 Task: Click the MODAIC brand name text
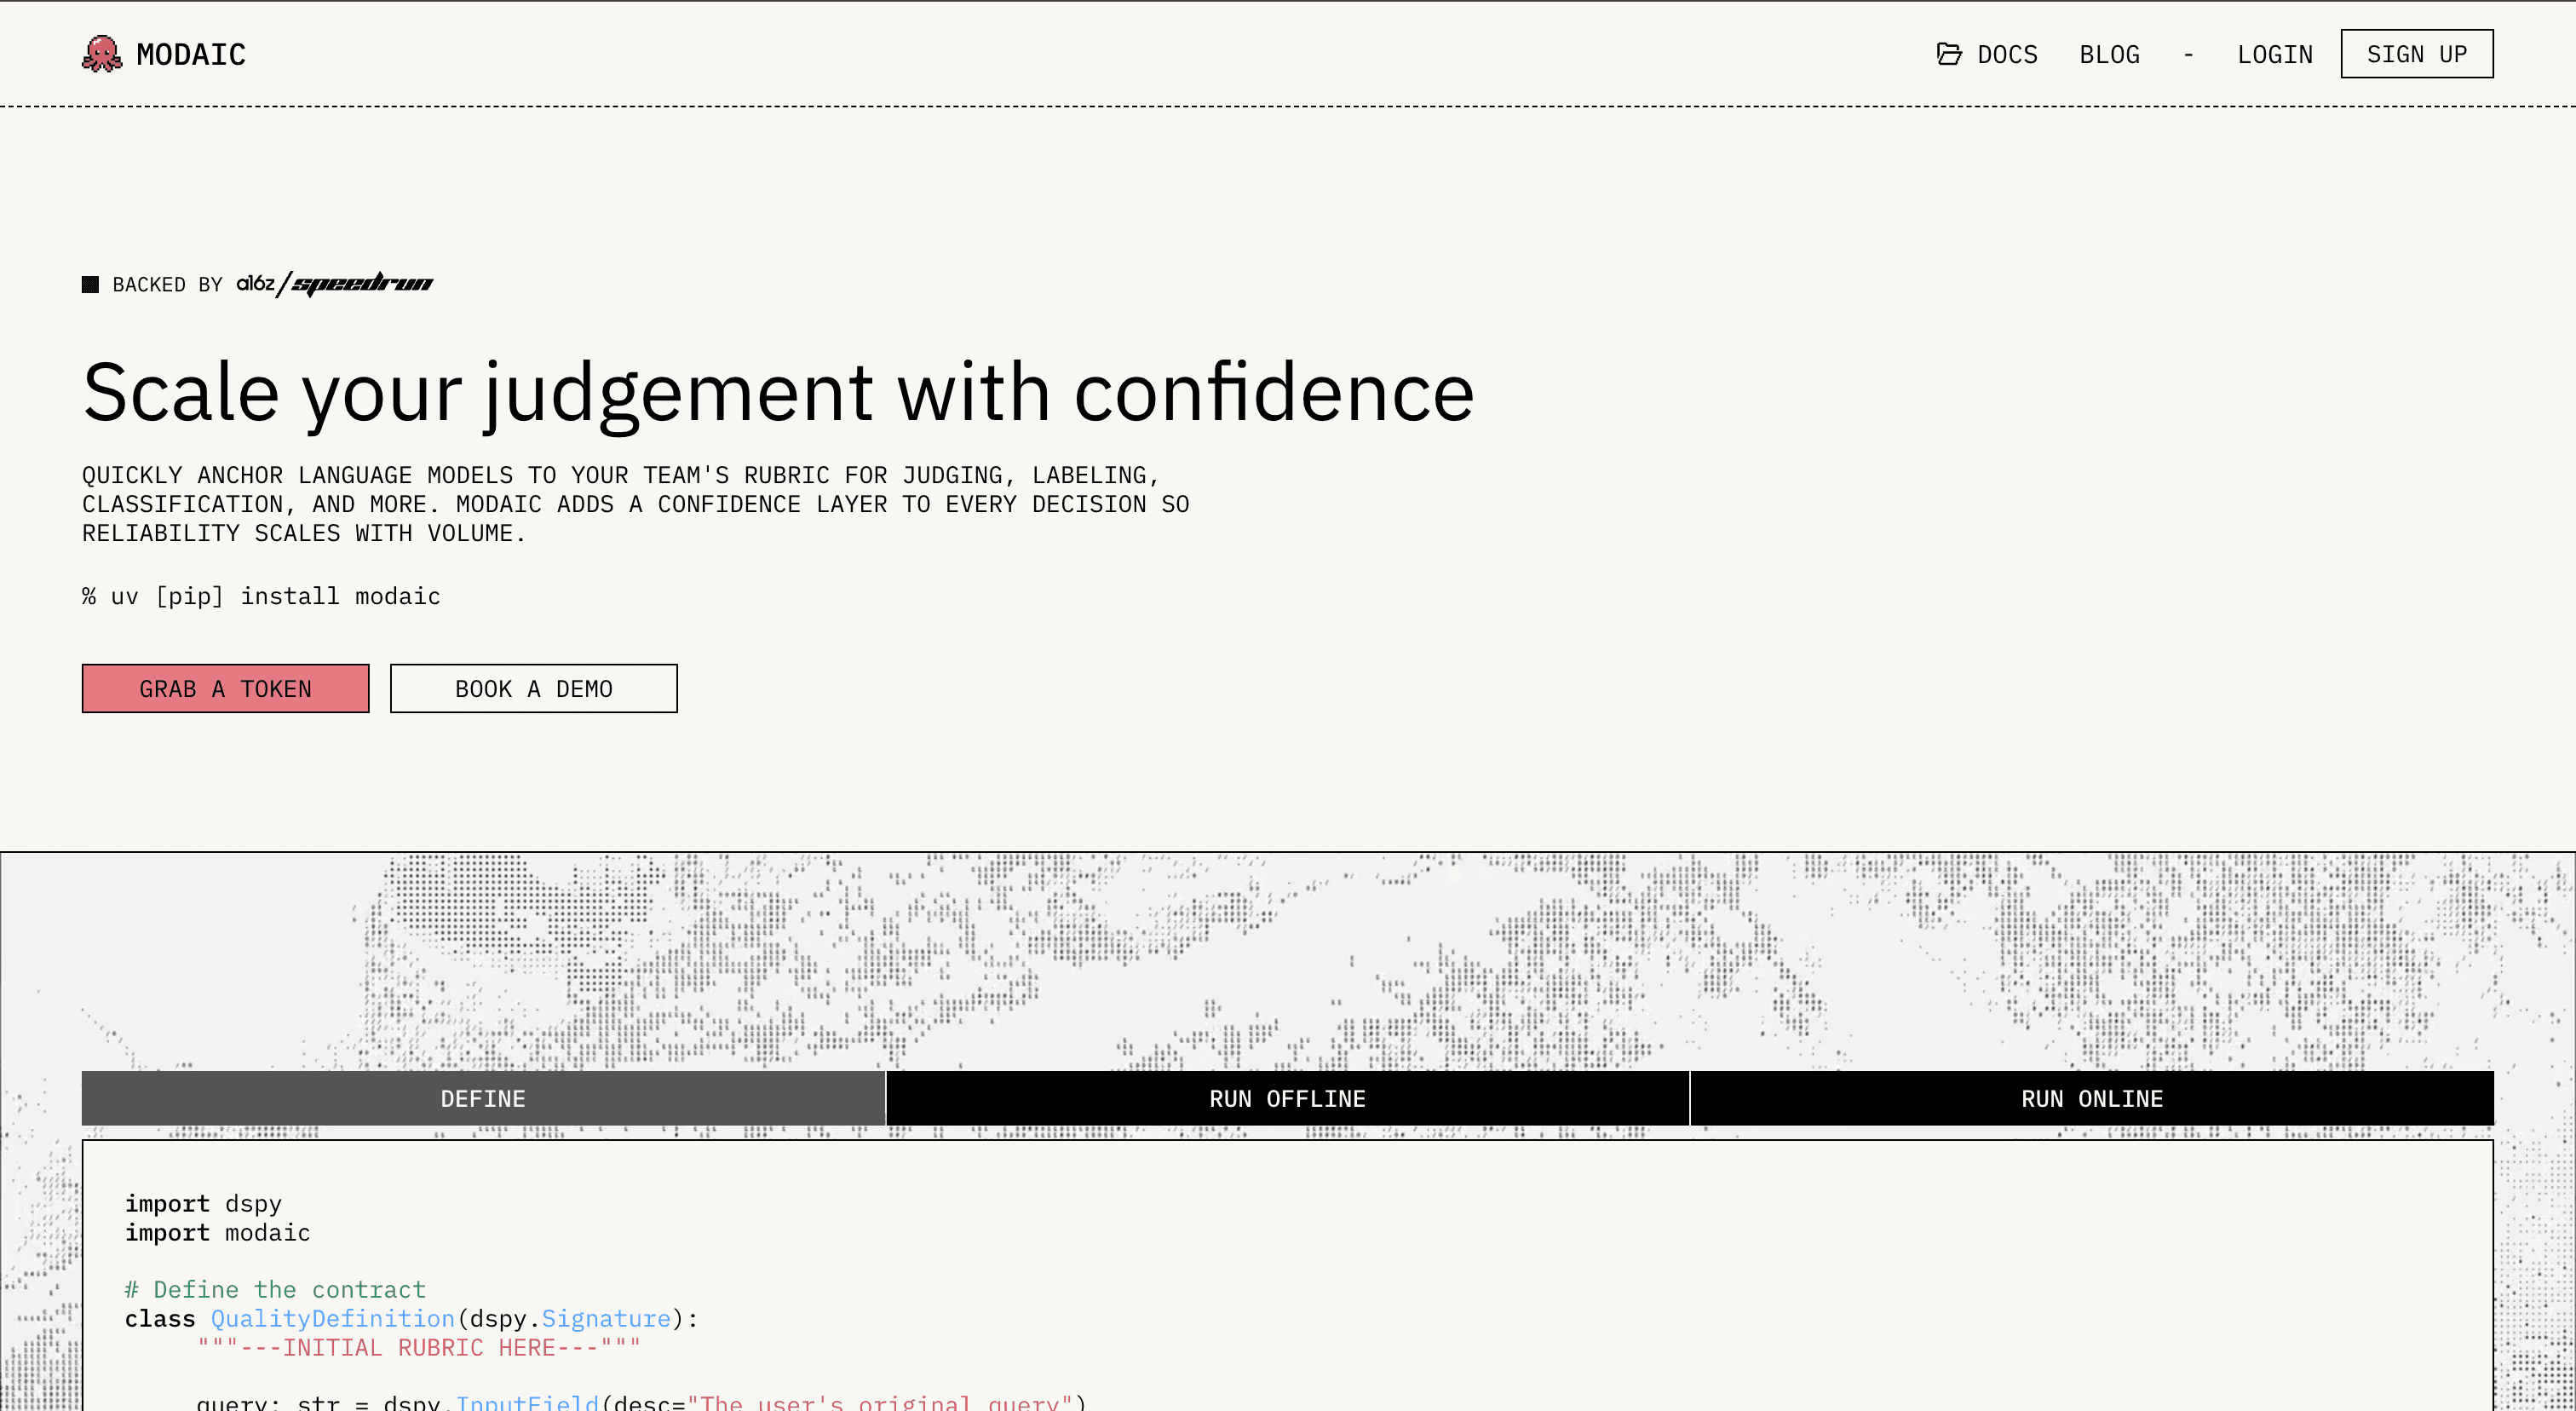(191, 54)
